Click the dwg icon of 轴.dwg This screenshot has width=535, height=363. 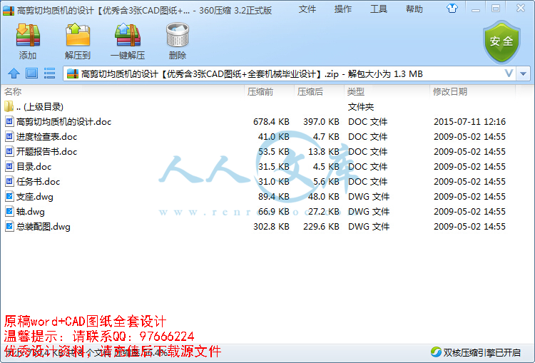(9, 212)
